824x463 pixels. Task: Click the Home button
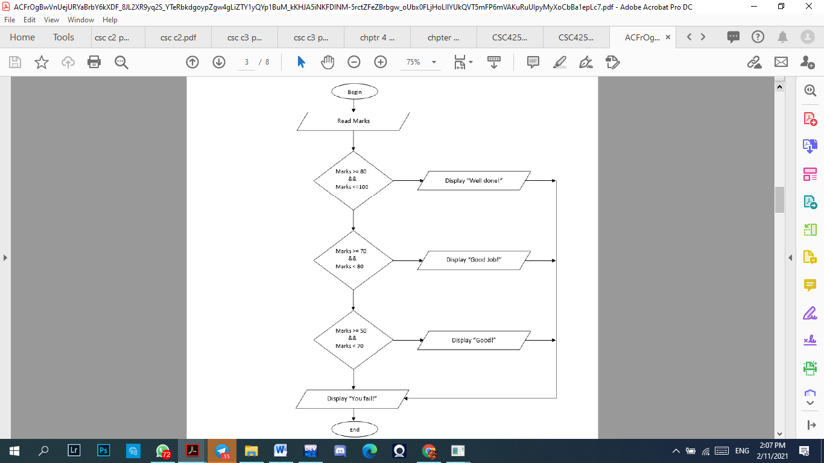coord(22,37)
